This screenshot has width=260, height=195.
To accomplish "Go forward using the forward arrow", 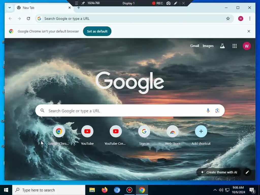I will click(x=19, y=19).
